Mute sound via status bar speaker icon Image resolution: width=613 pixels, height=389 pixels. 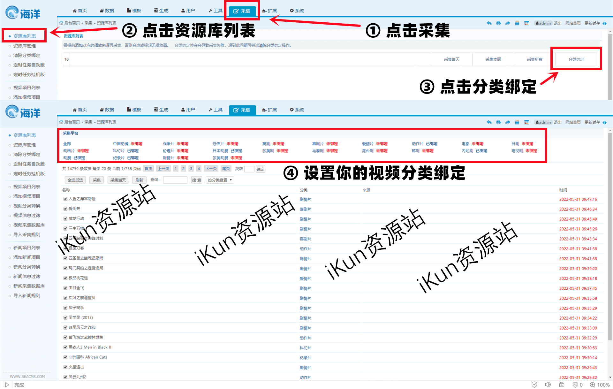coord(548,385)
